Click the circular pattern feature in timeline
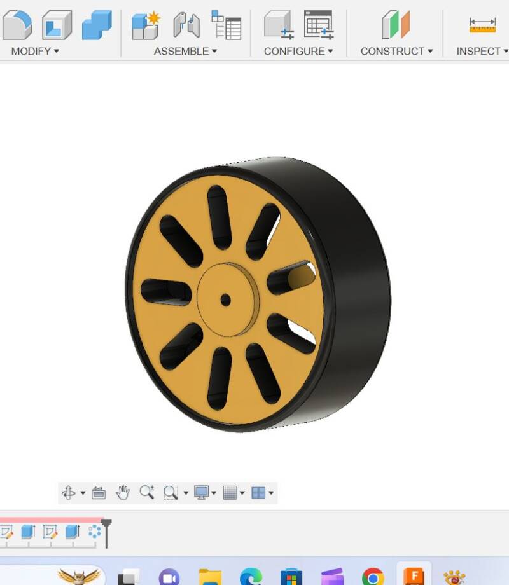 (x=95, y=532)
